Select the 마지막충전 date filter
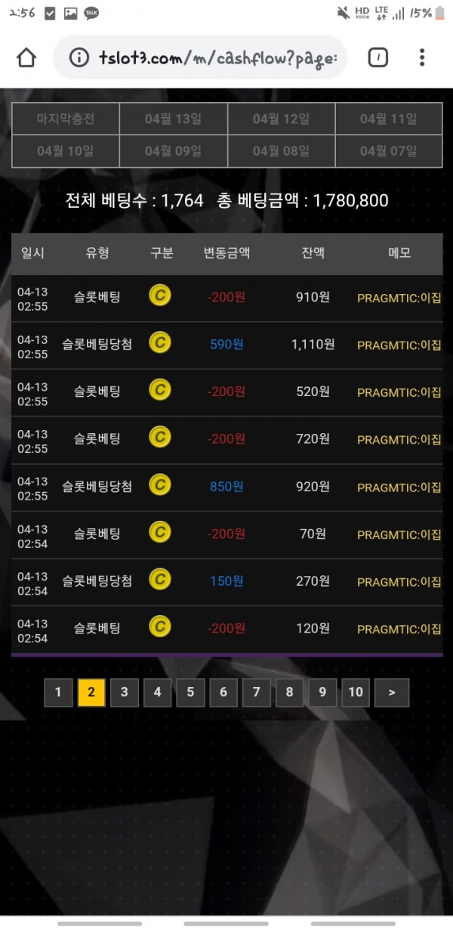The image size is (453, 932). click(x=66, y=119)
